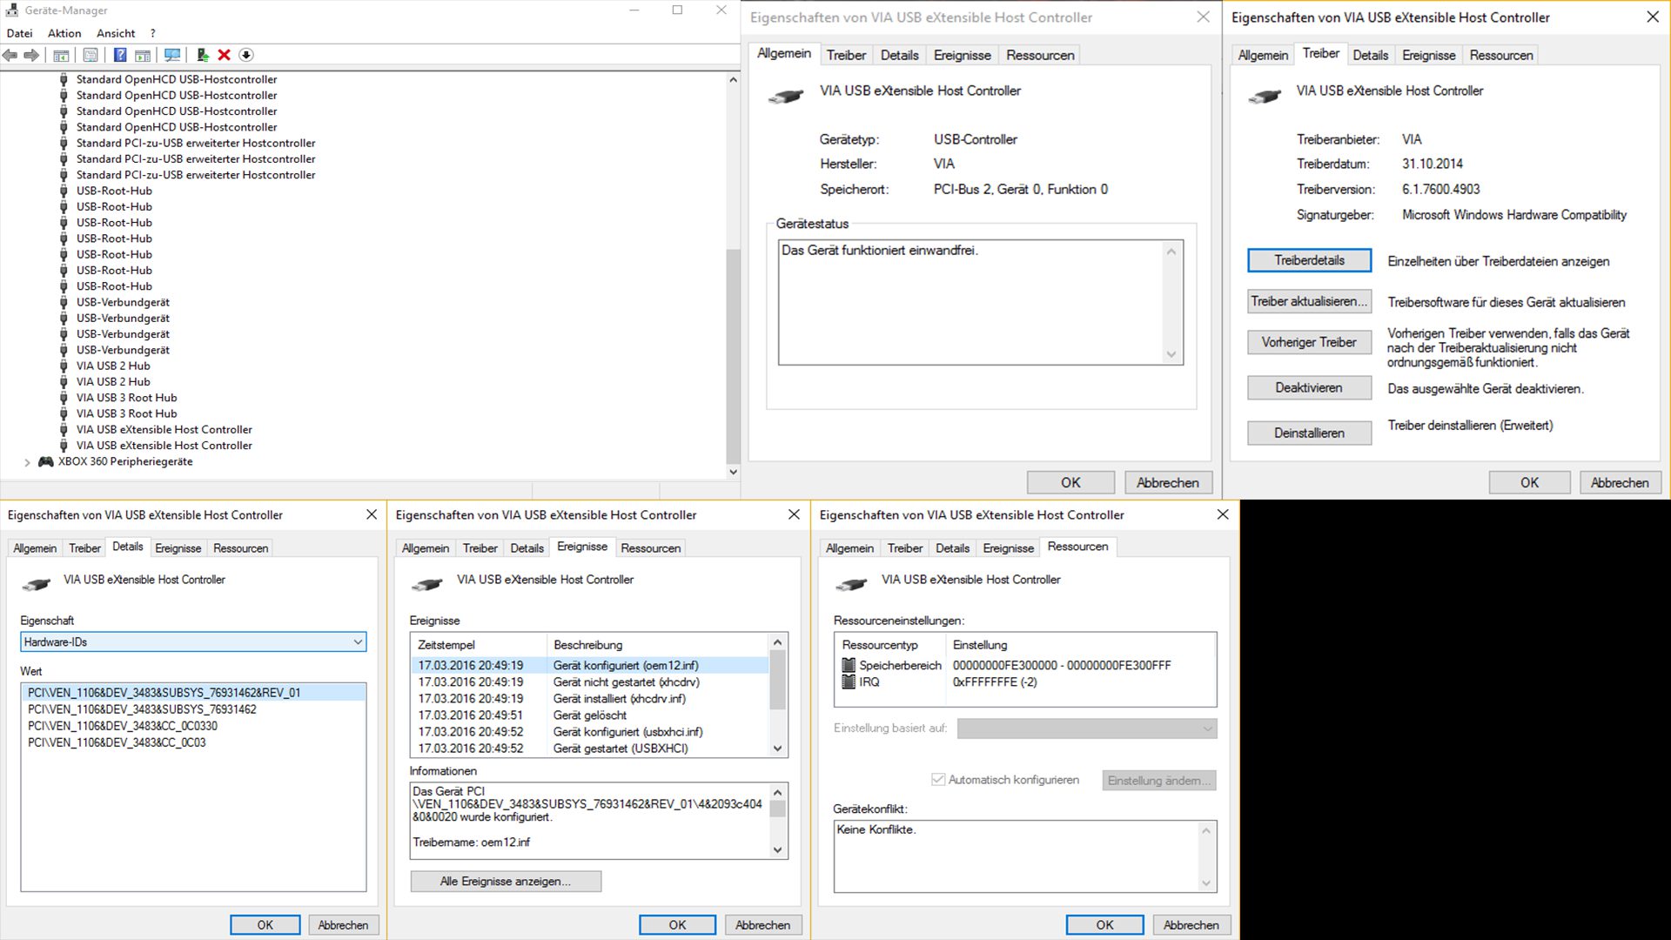Click the Scan for hardware changes toolbar icon

172,55
